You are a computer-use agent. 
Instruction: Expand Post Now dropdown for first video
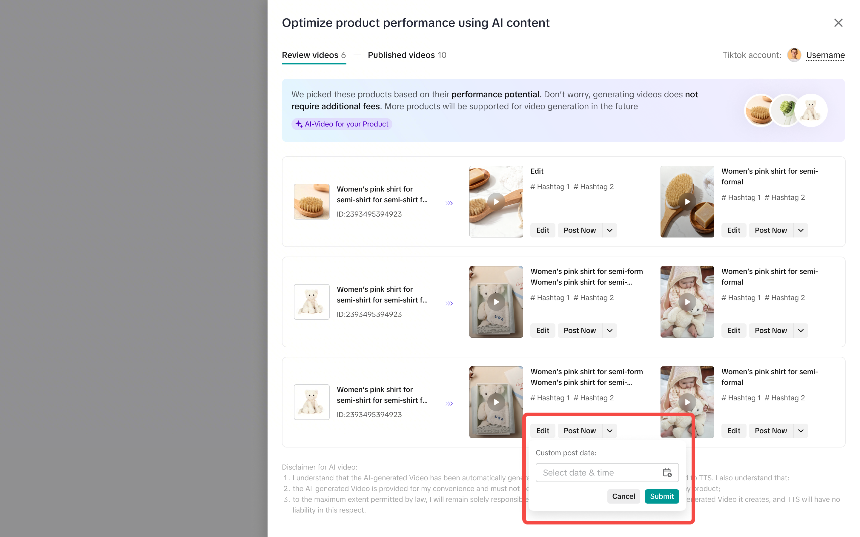610,230
